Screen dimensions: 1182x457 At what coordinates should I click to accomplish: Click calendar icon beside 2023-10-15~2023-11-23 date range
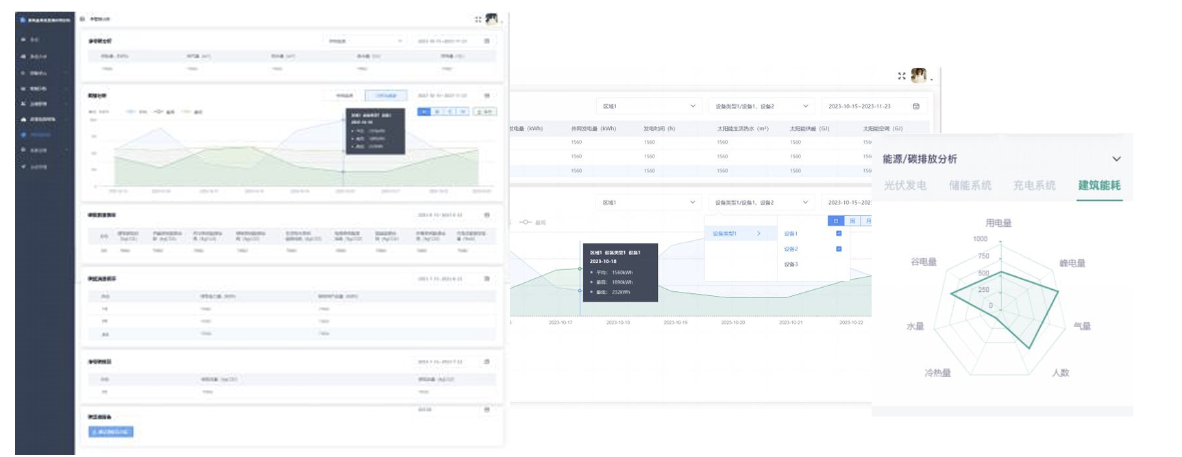[x=916, y=106]
